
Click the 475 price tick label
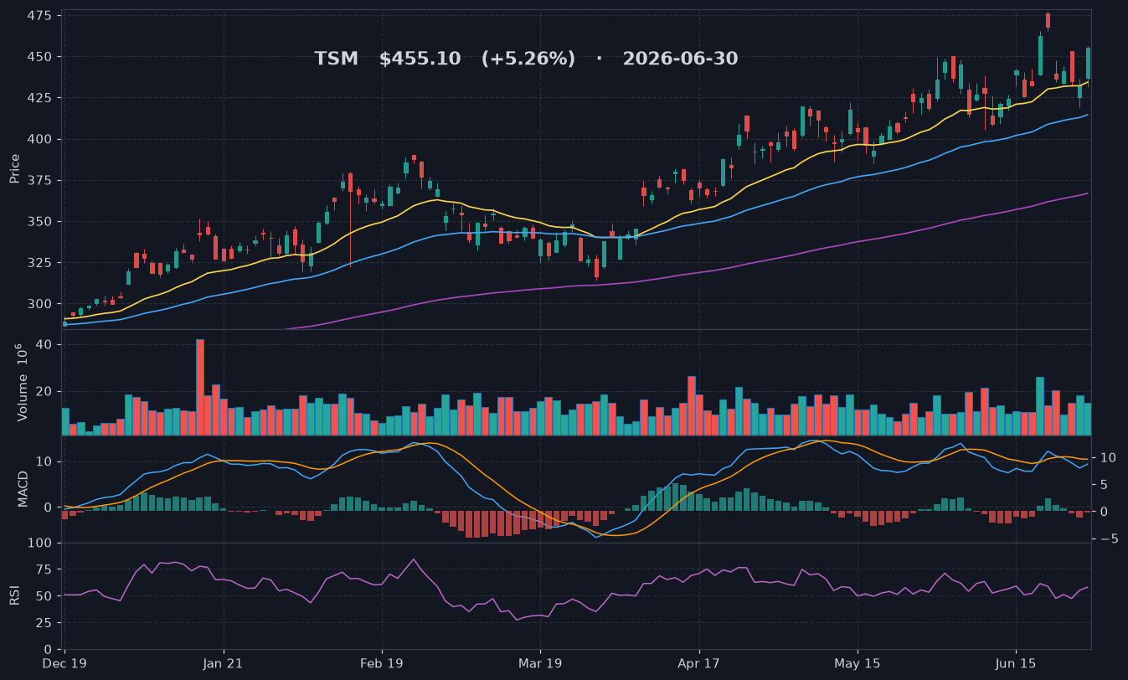(x=39, y=16)
